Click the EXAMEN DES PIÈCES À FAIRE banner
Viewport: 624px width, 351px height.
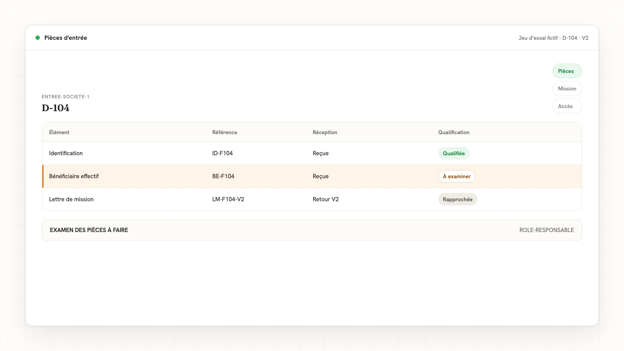(312, 230)
